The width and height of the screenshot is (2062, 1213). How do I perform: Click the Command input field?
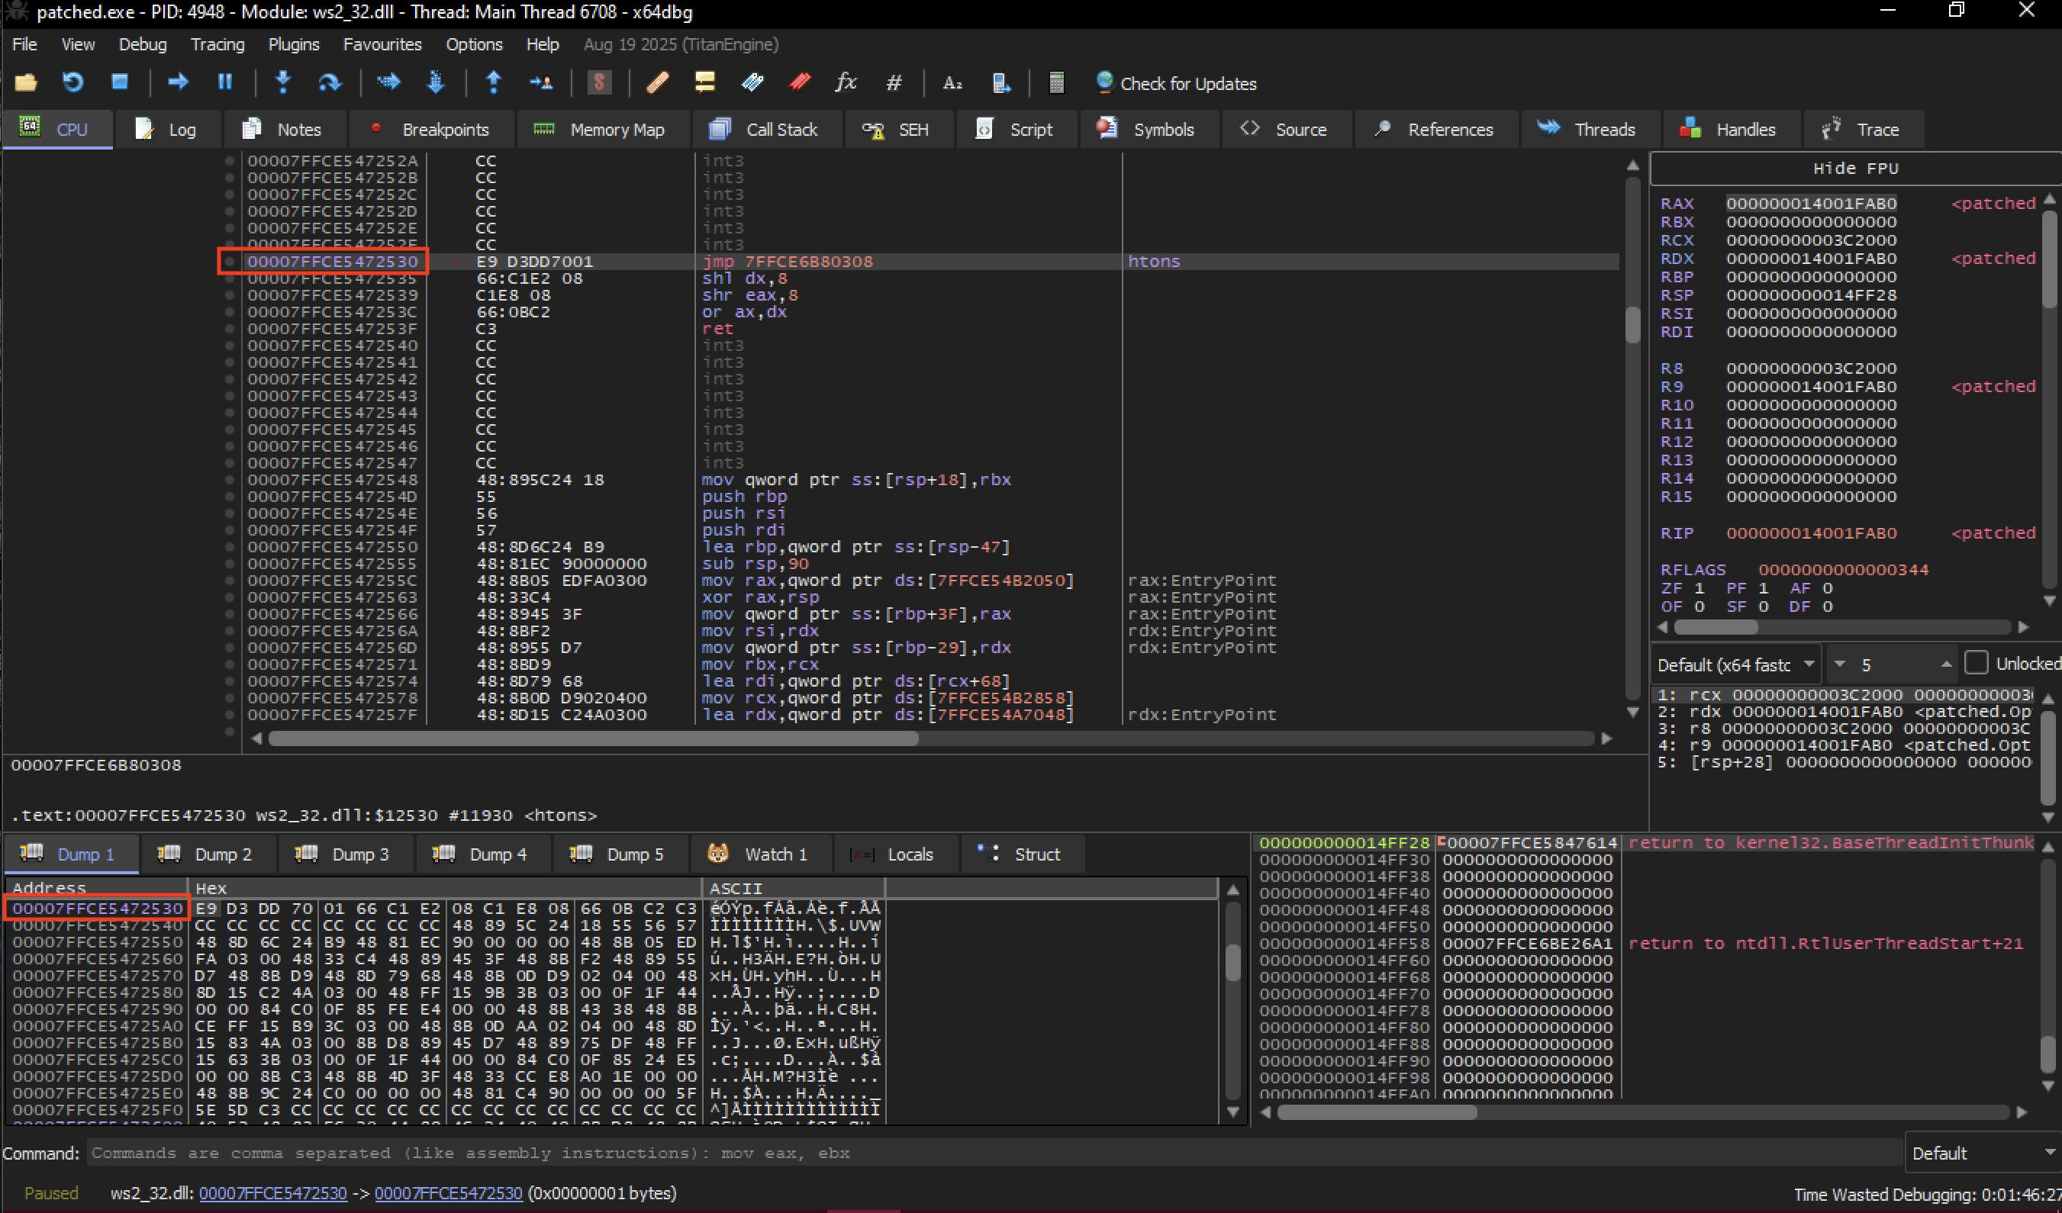[994, 1153]
